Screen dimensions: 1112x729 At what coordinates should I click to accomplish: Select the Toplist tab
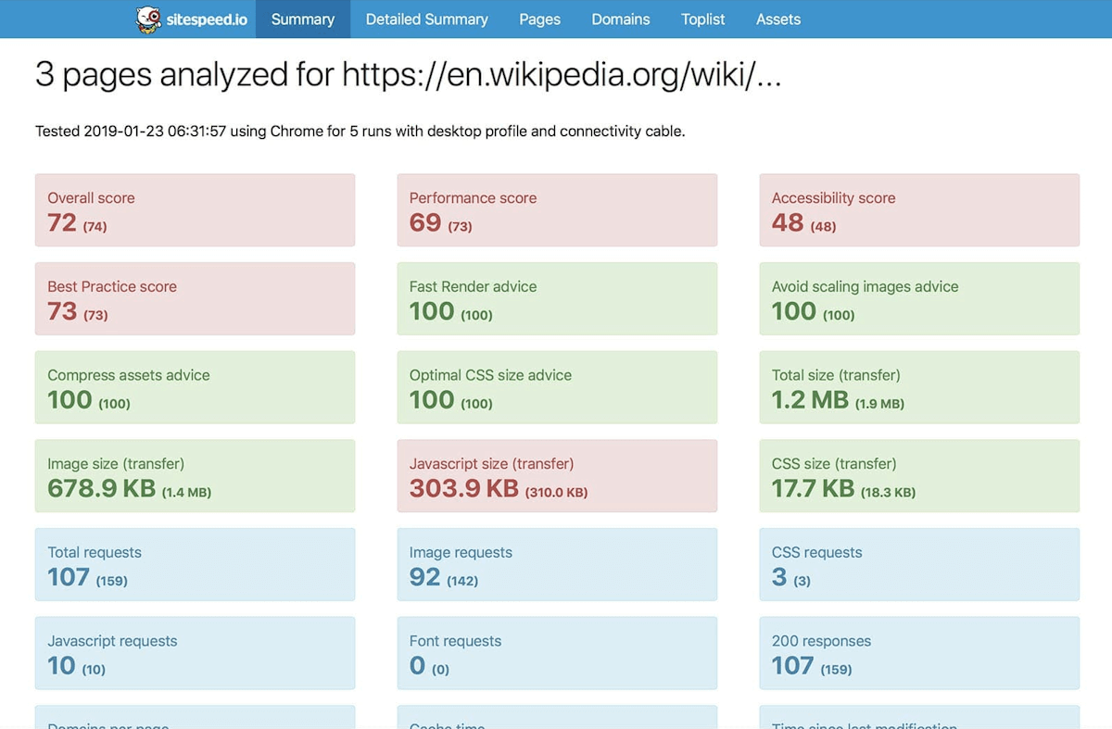click(x=703, y=19)
